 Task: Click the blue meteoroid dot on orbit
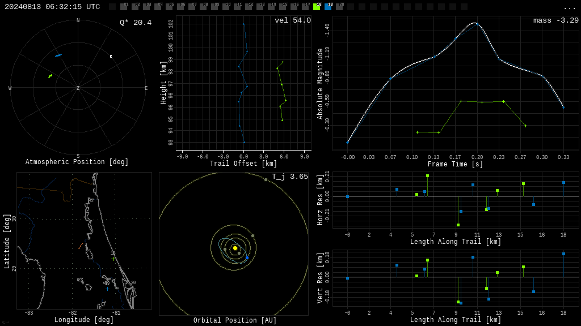[247, 258]
